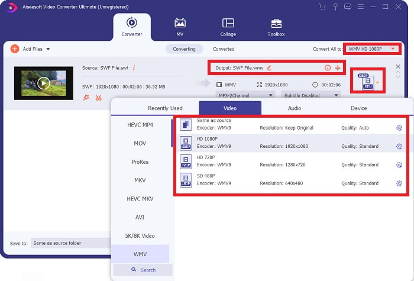Choose AVI format
The image size is (414, 281).
click(x=140, y=217)
